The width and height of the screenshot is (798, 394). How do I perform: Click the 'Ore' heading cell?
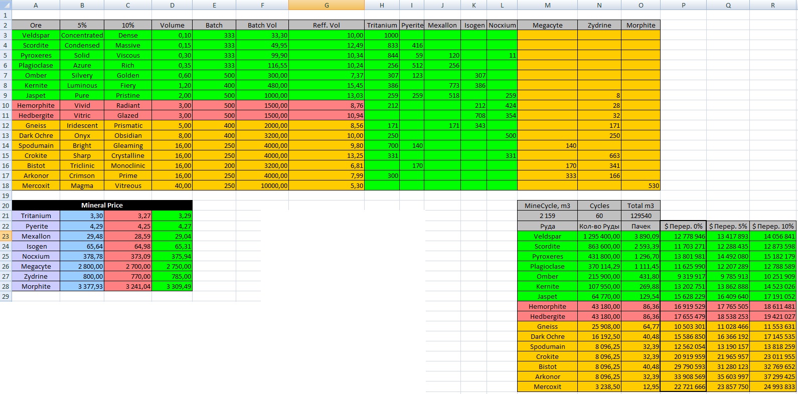point(36,25)
